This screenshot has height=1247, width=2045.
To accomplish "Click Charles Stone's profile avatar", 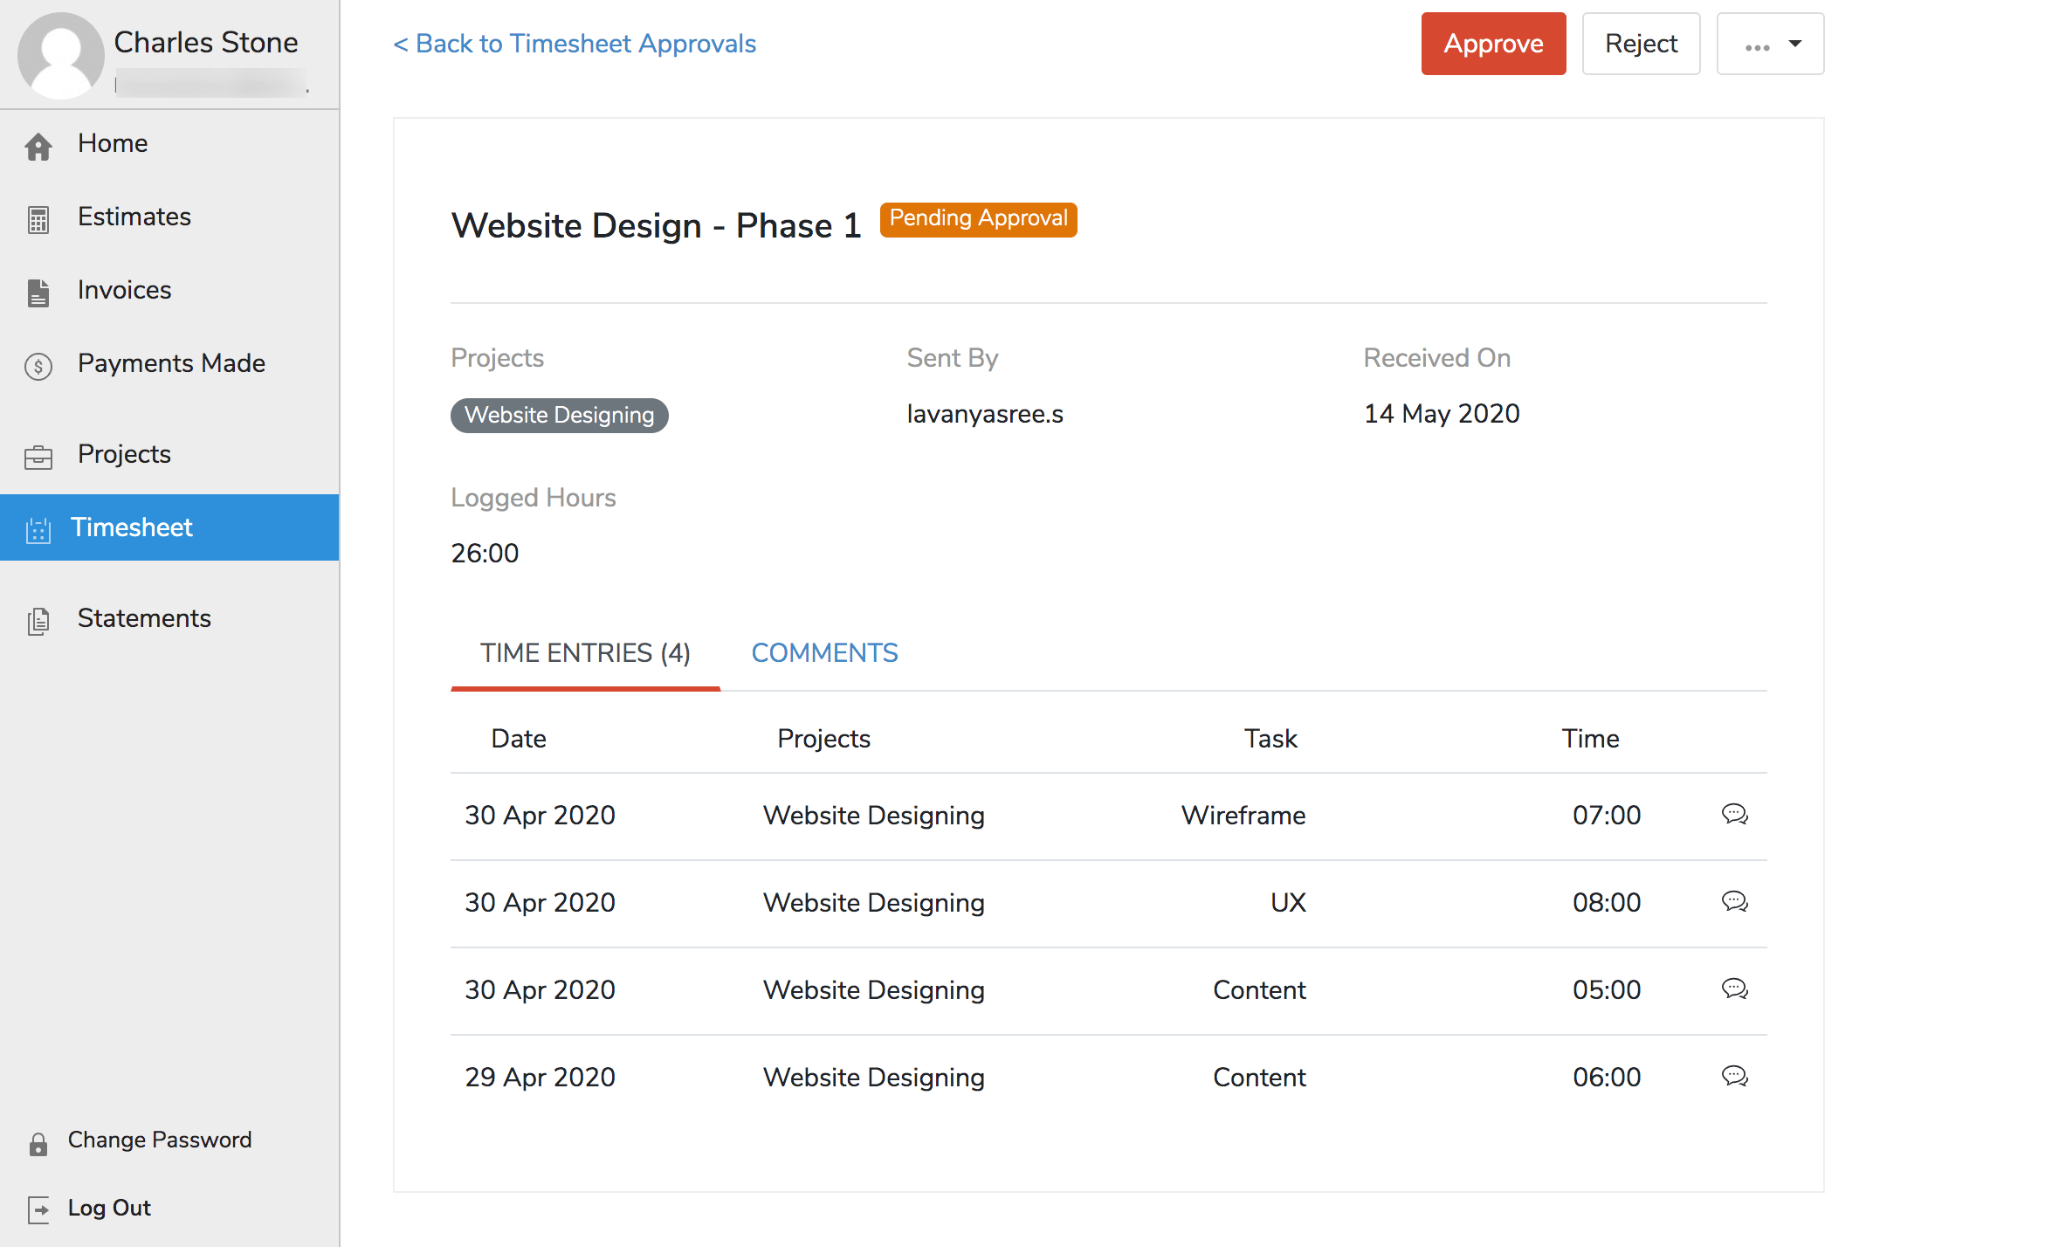I will coord(61,54).
